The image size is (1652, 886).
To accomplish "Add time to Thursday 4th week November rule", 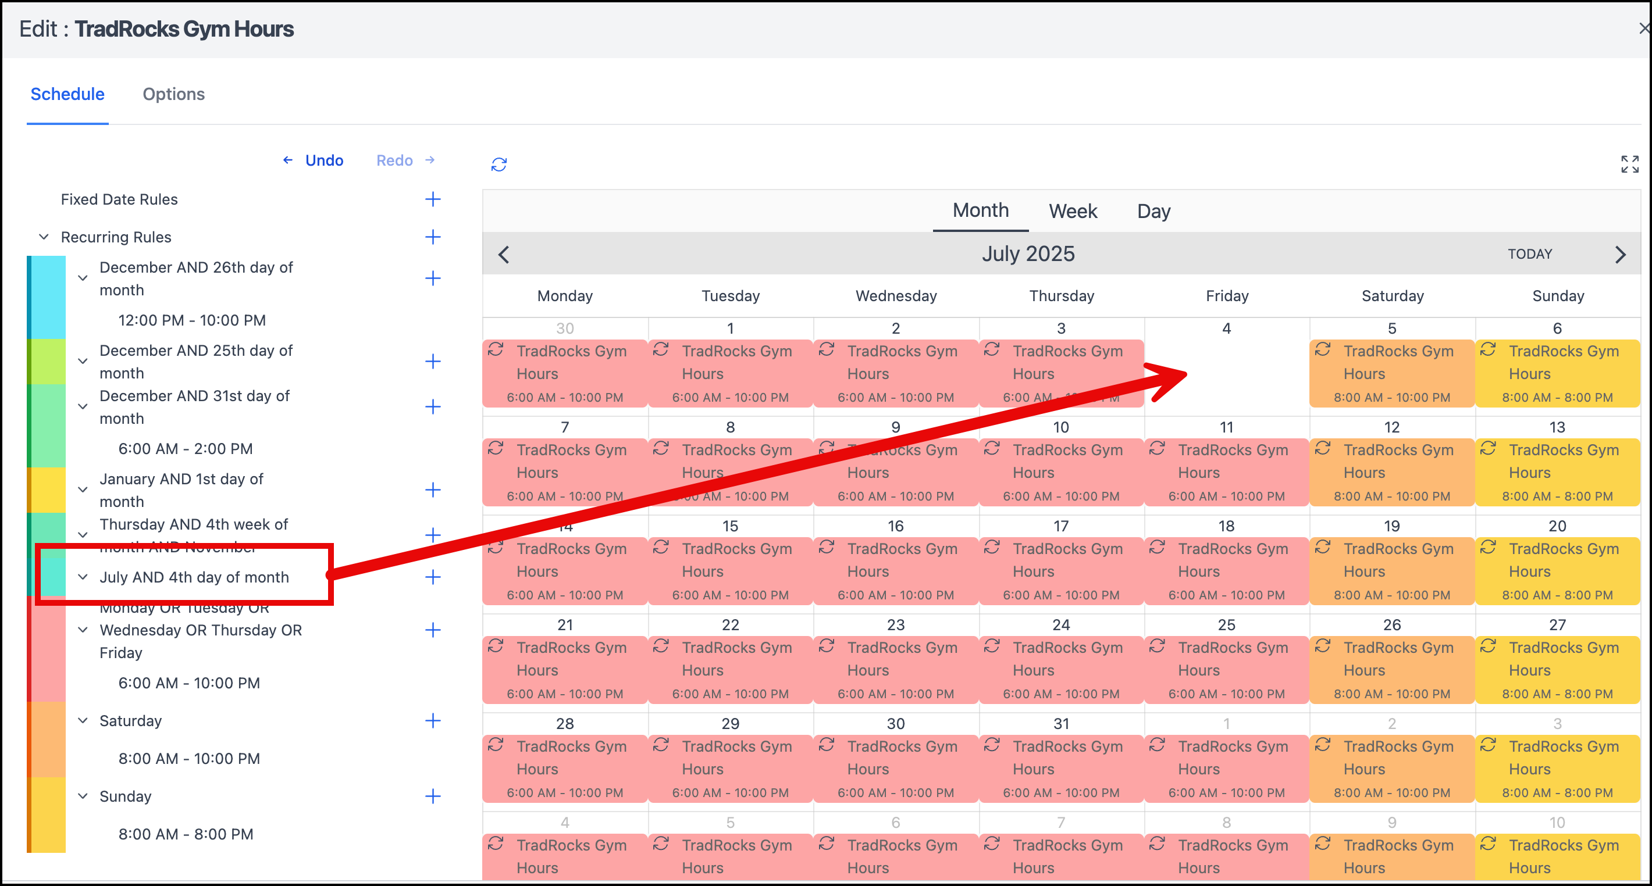I will [433, 535].
